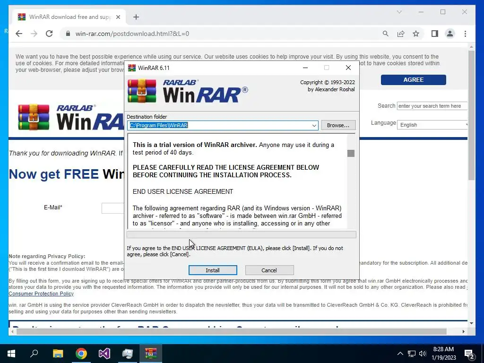Click AGREE on the cookie banner
The image size is (484, 363).
(413, 79)
